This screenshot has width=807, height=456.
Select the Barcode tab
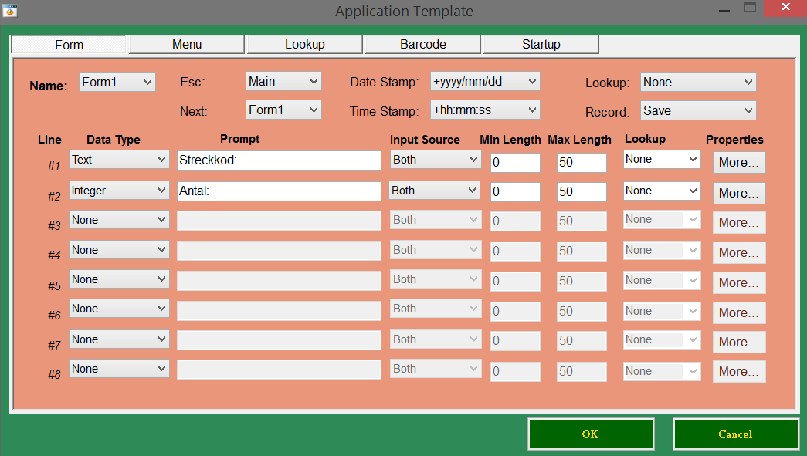[x=422, y=44]
